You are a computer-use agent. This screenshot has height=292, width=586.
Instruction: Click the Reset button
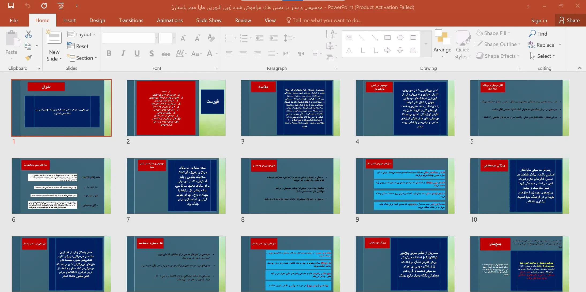tap(78, 46)
